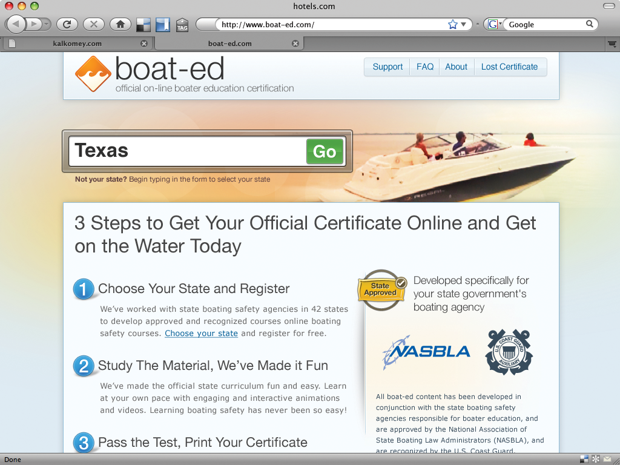Go to the Home page button
The height and width of the screenshot is (465, 620).
[120, 24]
